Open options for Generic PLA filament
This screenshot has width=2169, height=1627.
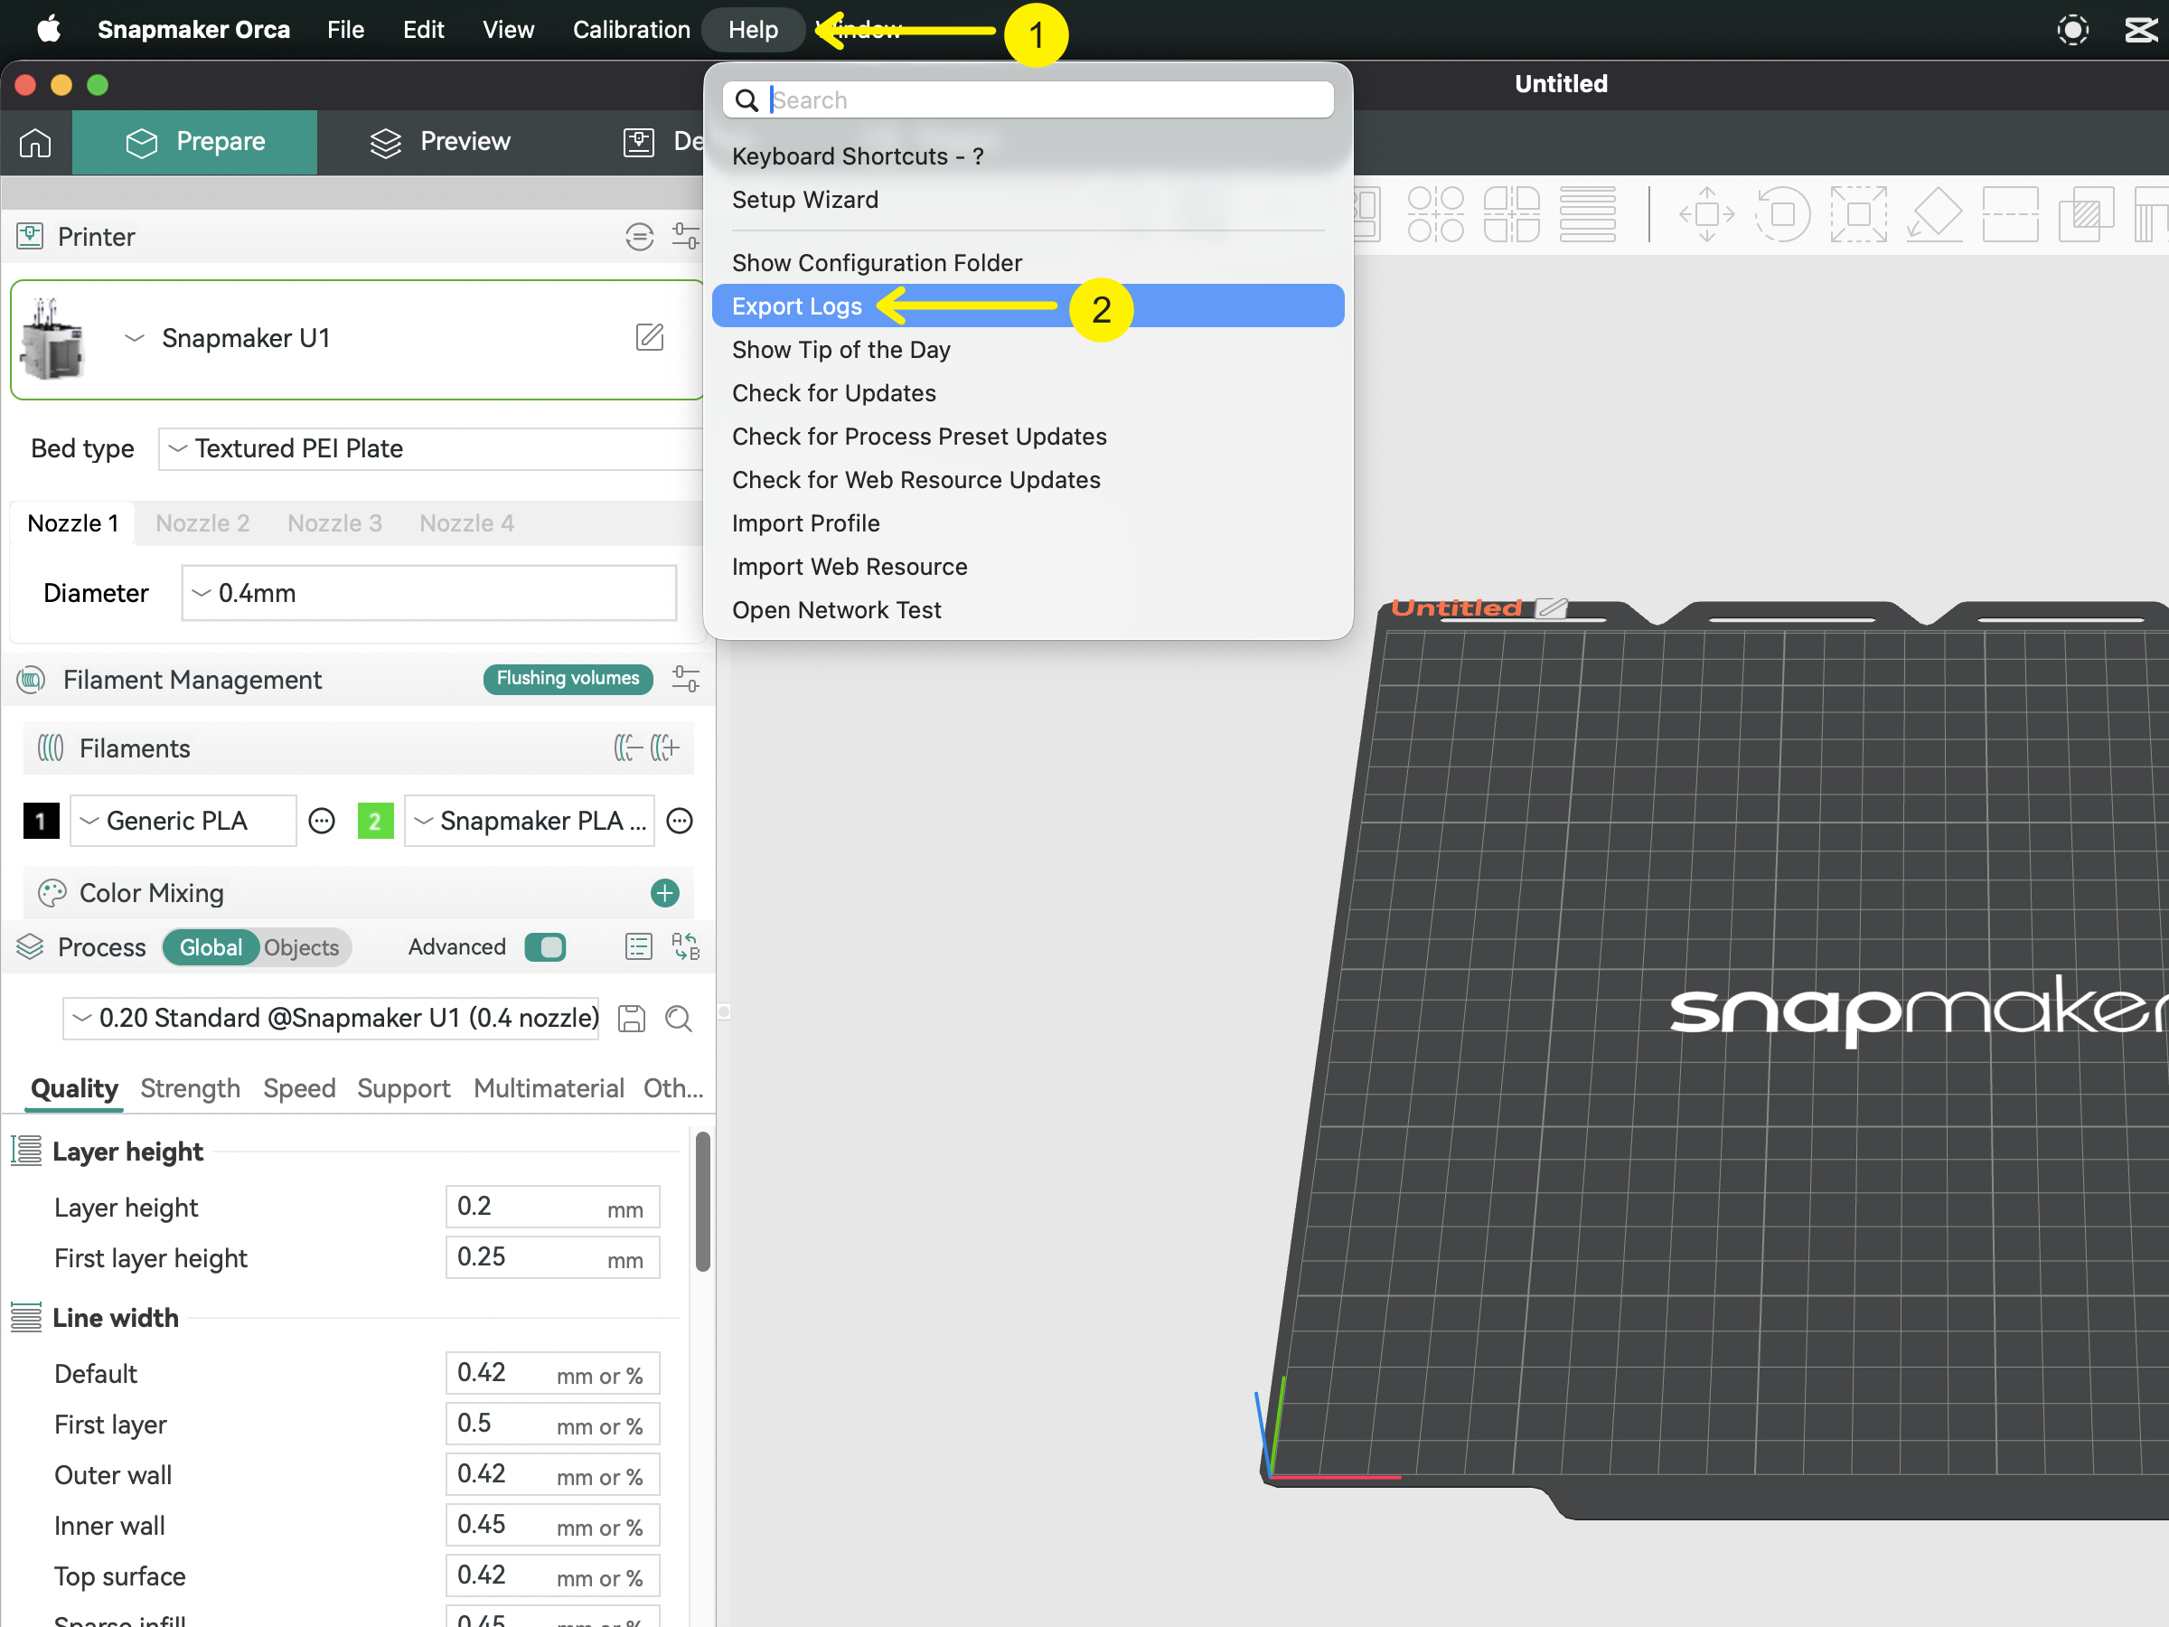point(322,821)
